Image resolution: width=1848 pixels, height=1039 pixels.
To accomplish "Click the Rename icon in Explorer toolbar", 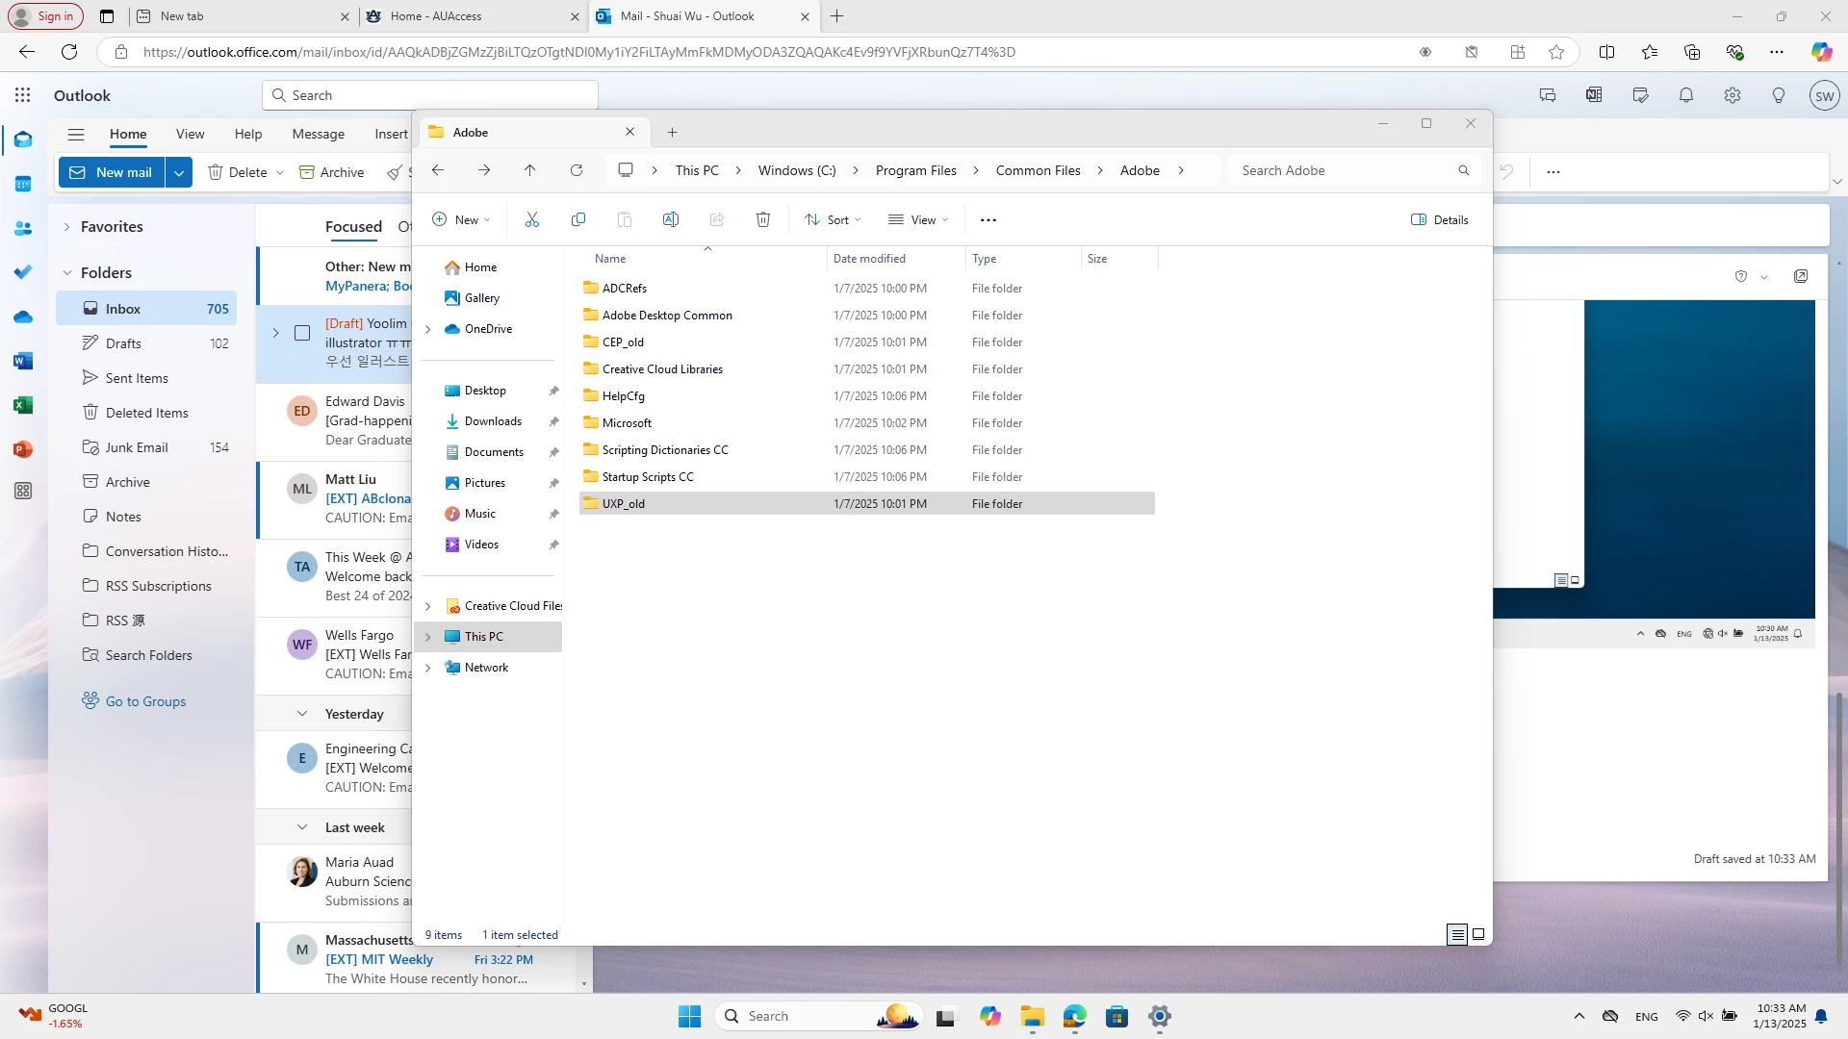I will 671,220.
